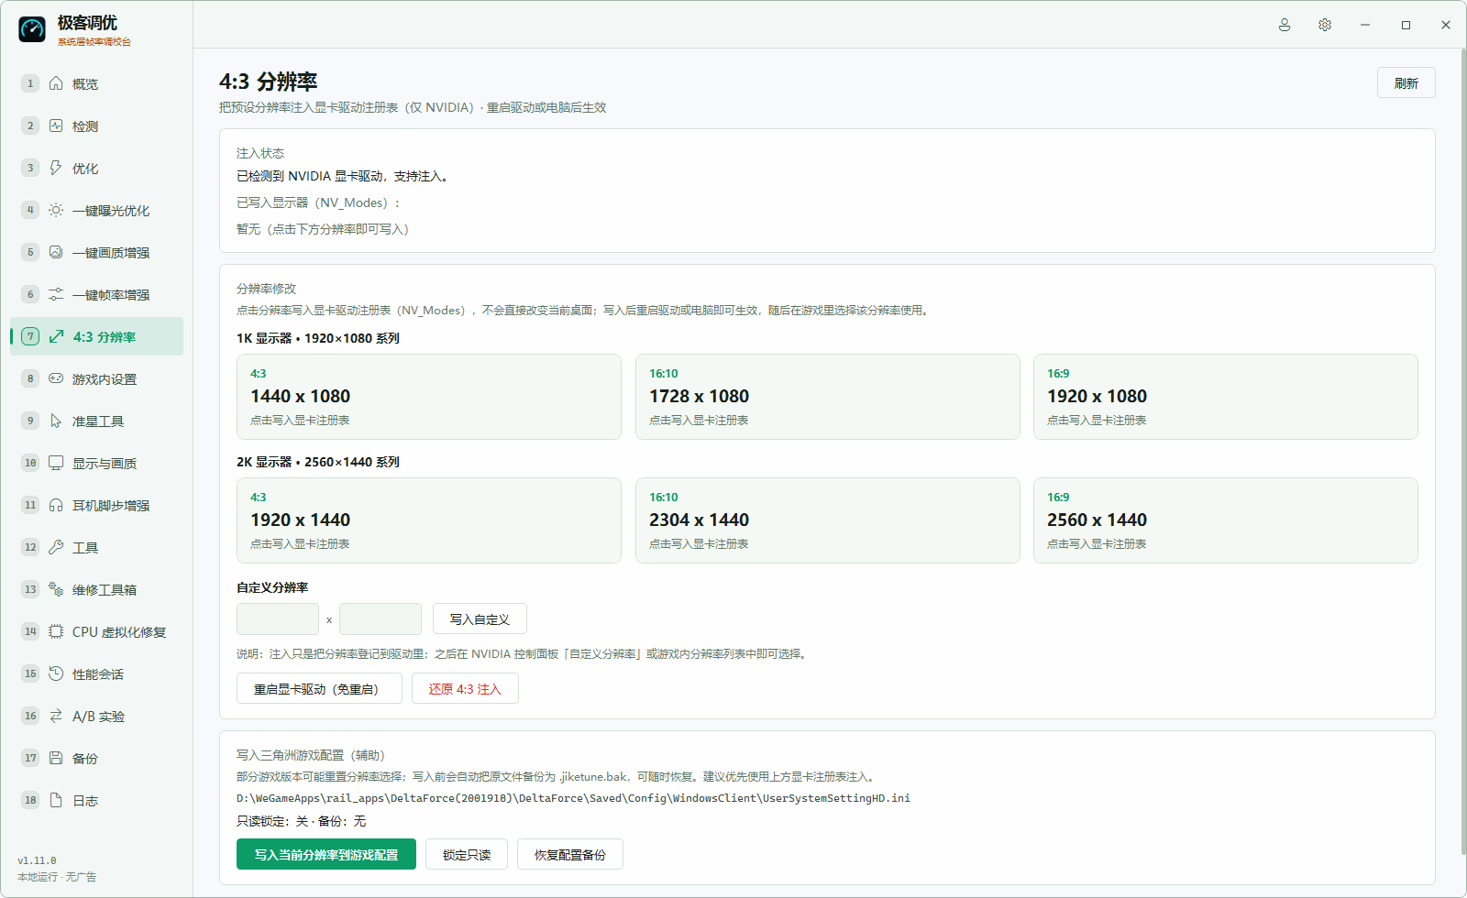Select the 一键曝光优化 sun icon
This screenshot has height=898, width=1467.
tap(56, 210)
